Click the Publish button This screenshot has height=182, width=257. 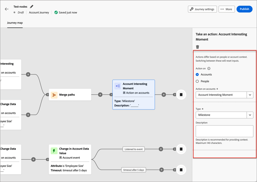[245, 9]
